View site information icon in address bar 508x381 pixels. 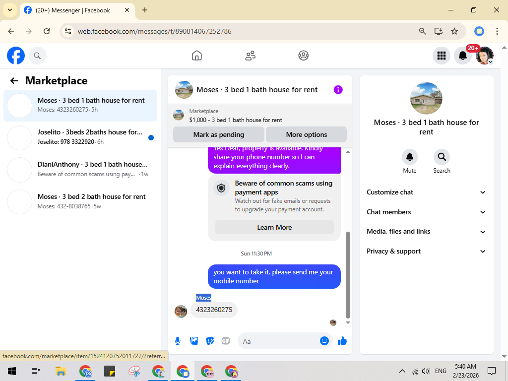pyautogui.click(x=68, y=31)
